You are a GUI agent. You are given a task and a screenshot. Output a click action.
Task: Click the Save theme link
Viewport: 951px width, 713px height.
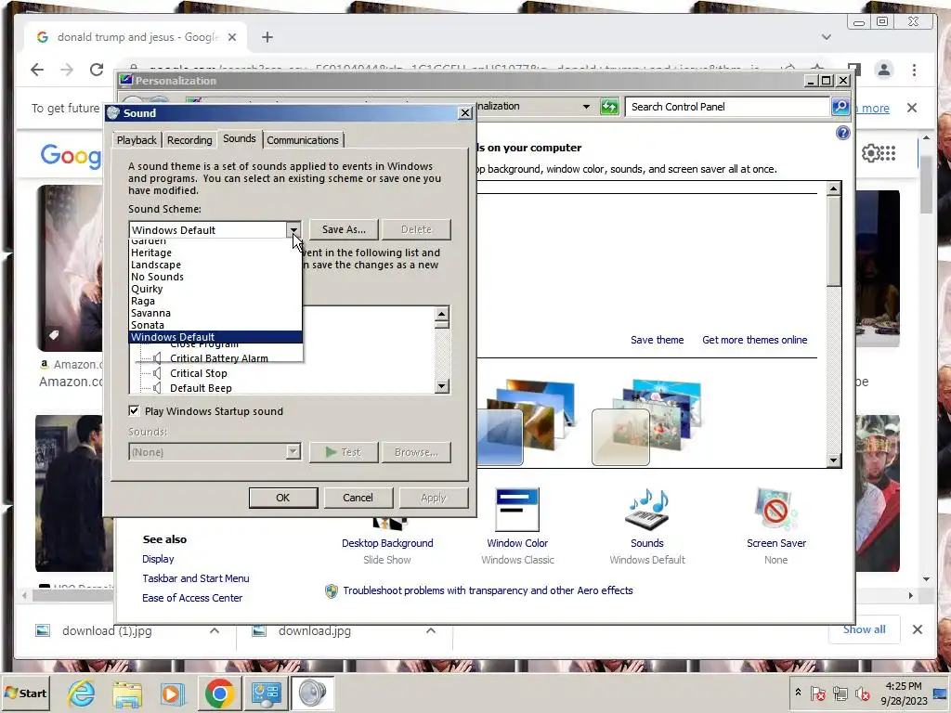(x=657, y=340)
